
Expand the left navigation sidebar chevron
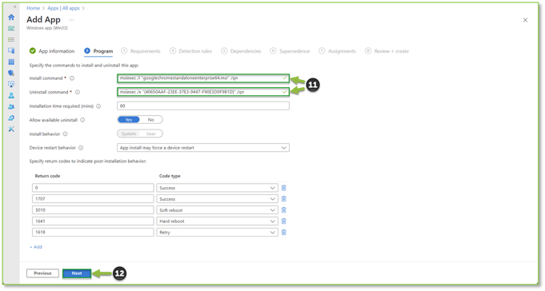coord(14,6)
